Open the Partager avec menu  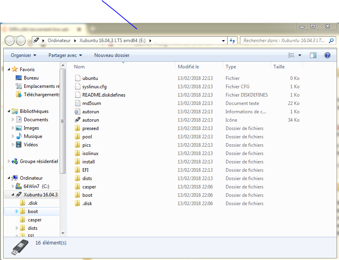coord(65,55)
